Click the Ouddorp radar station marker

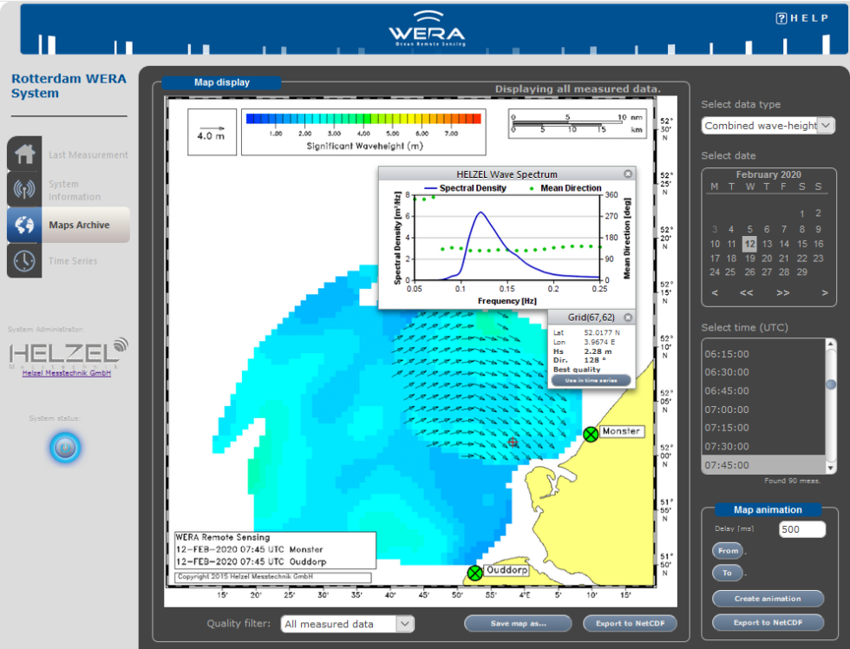point(474,573)
